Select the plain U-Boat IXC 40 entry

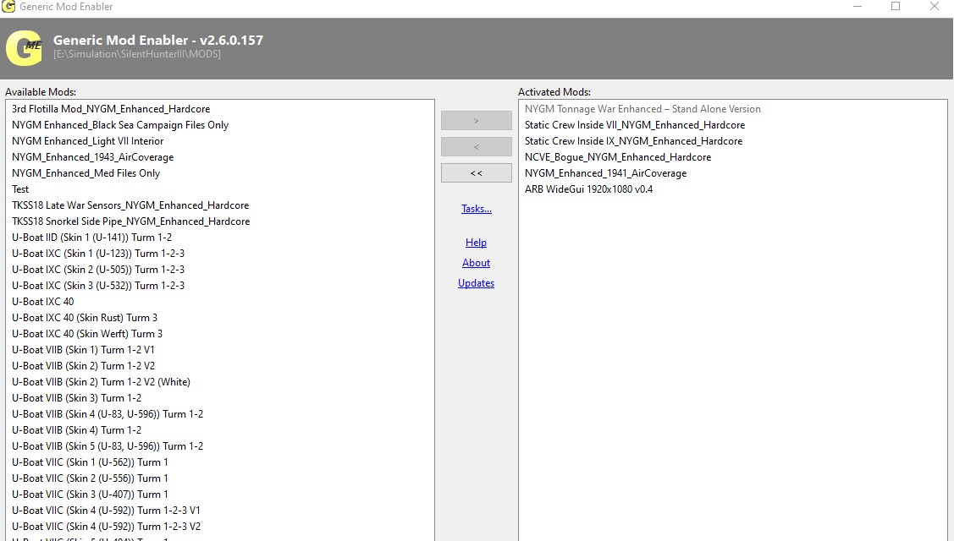(x=42, y=302)
